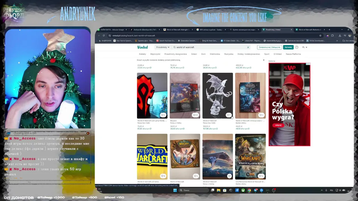Open the Xbox app on the taskbar

tap(243, 190)
